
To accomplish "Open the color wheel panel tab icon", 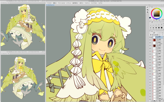I will pyautogui.click(x=152, y=7).
